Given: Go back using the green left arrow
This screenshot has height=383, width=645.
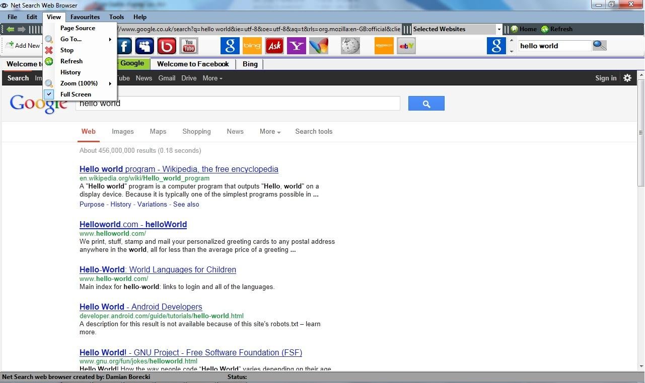Looking at the screenshot, I should tap(10, 29).
